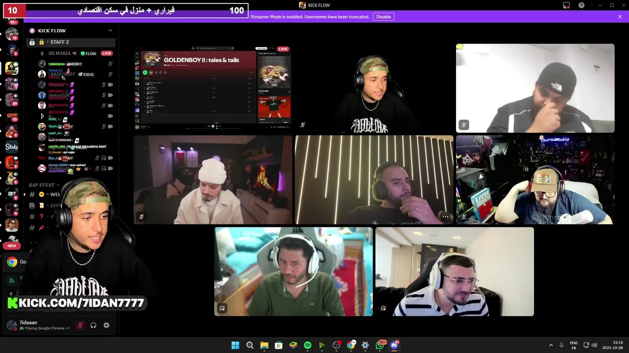
Task: Focus the camo-cap streamer video tile
Action: (374, 88)
